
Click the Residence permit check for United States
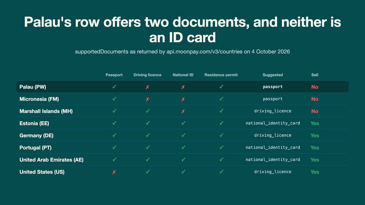tap(221, 172)
